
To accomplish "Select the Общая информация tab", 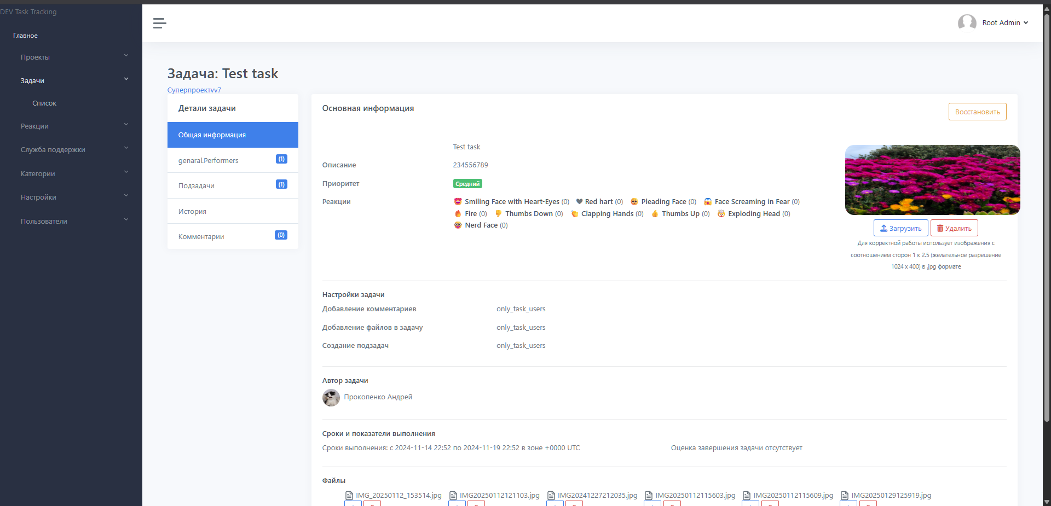I will coord(233,135).
